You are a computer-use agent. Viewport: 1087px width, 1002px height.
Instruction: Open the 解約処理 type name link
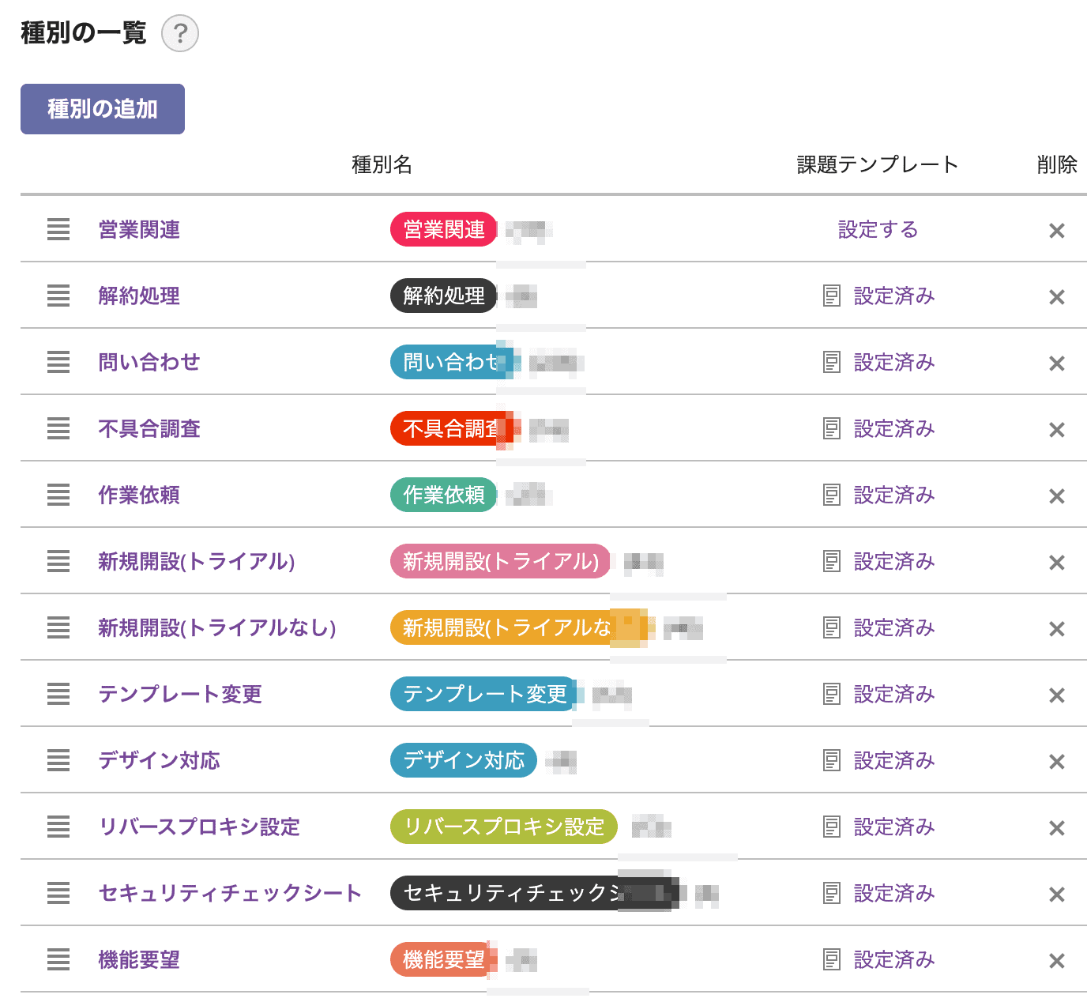[139, 296]
